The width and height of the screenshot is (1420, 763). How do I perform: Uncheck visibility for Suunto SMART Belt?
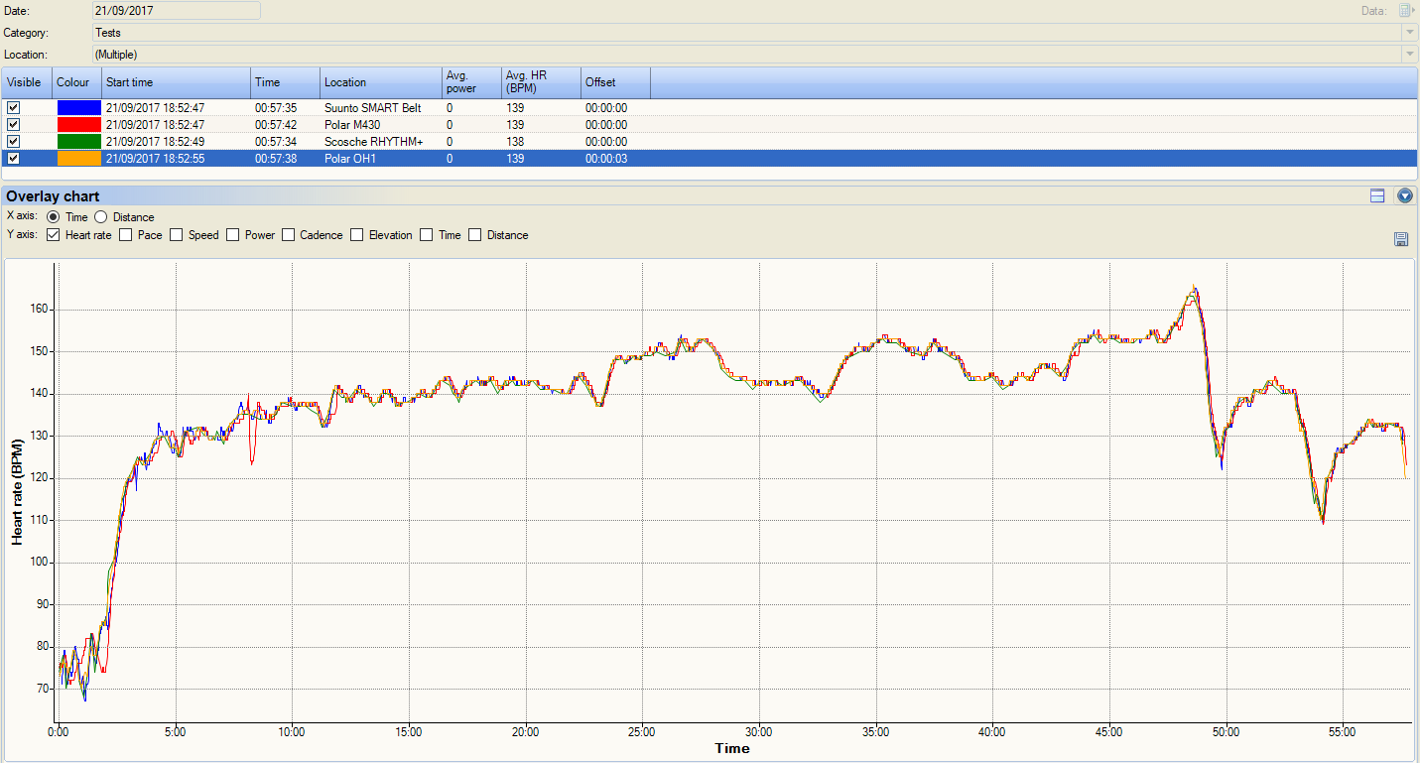(13, 107)
